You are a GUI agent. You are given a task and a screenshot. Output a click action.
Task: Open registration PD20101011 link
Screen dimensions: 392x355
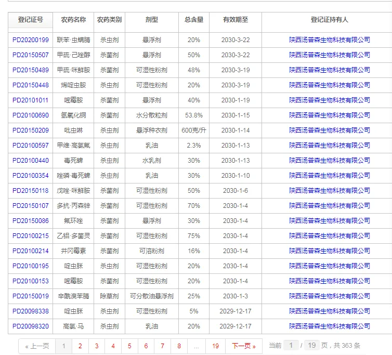point(30,100)
